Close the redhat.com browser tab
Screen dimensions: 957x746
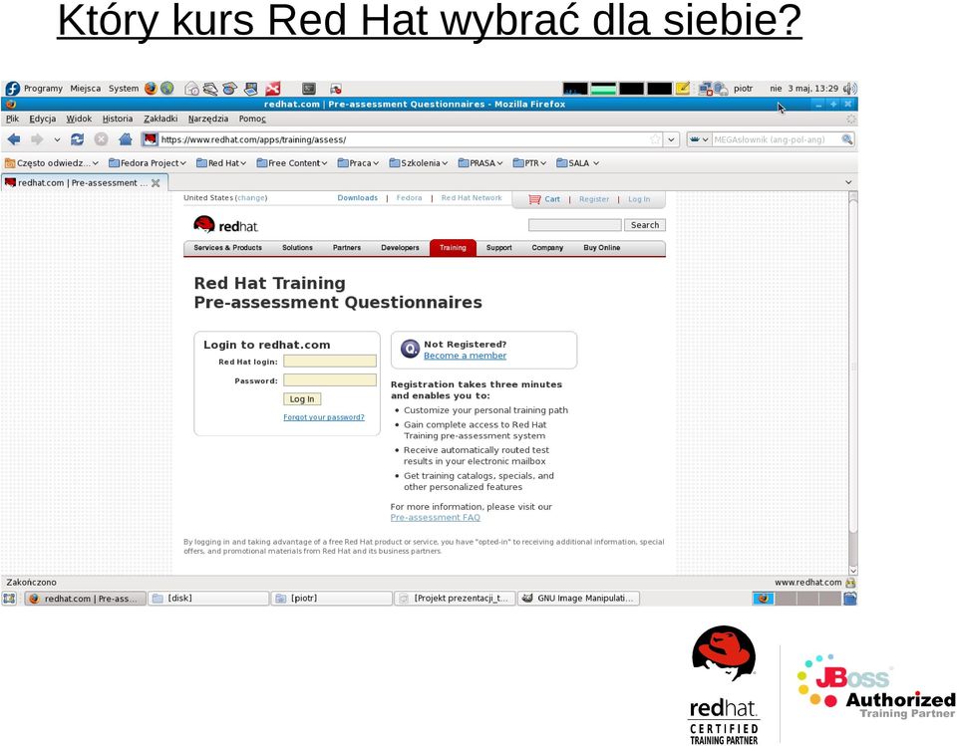click(156, 183)
